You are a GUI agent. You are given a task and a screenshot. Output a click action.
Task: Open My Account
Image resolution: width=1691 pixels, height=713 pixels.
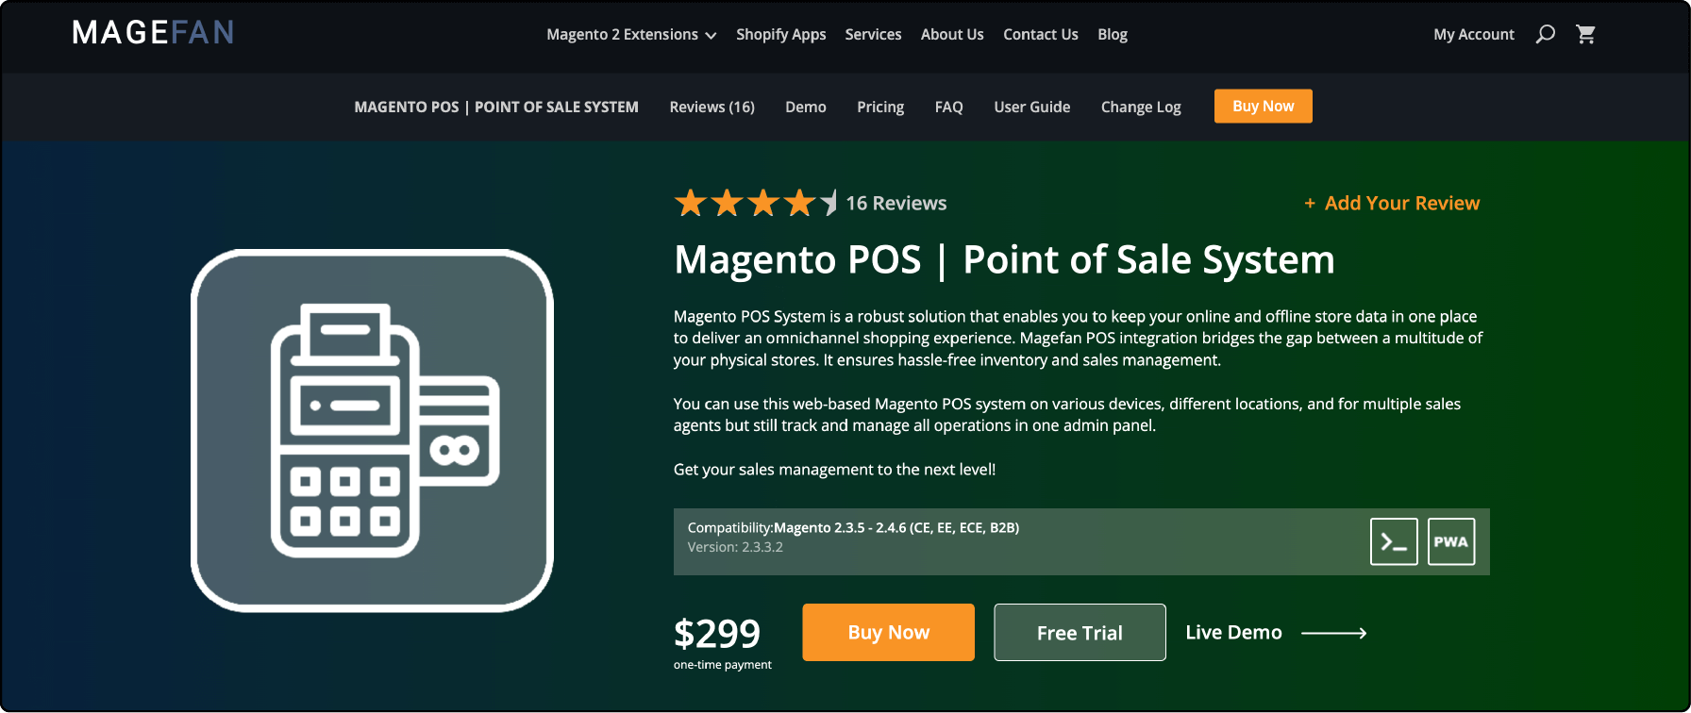[1473, 34]
